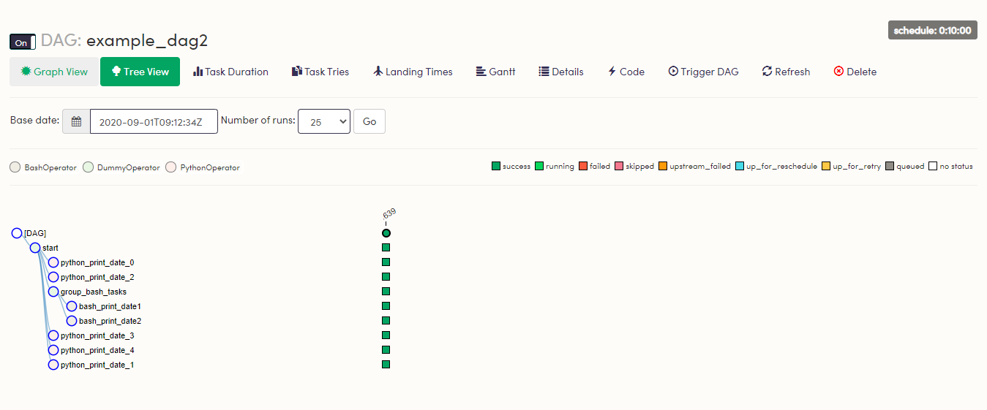Focus the Base date input field
The image size is (987, 410).
tap(154, 121)
